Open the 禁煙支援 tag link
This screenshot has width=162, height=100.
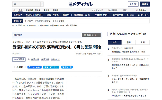pyautogui.click(x=35, y=59)
